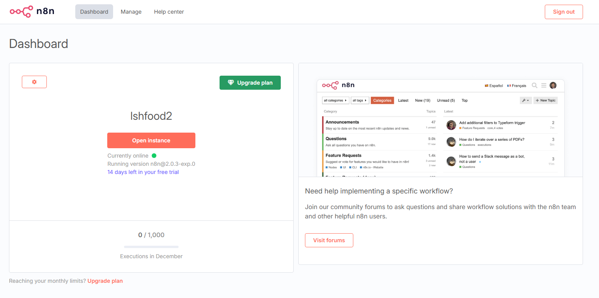The image size is (599, 298).
Task: Open instance Ishfood2
Action: [151, 140]
